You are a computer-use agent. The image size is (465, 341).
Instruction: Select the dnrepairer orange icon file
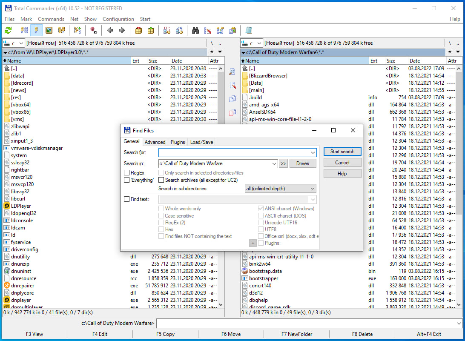coord(7,285)
